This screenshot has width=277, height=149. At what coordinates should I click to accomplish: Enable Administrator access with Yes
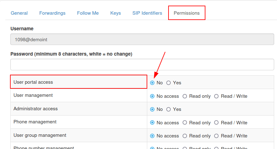click(169, 109)
